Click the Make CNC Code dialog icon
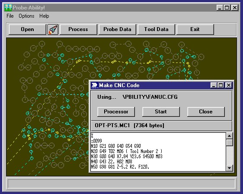The width and height of the screenshot is (243, 194). click(94, 85)
